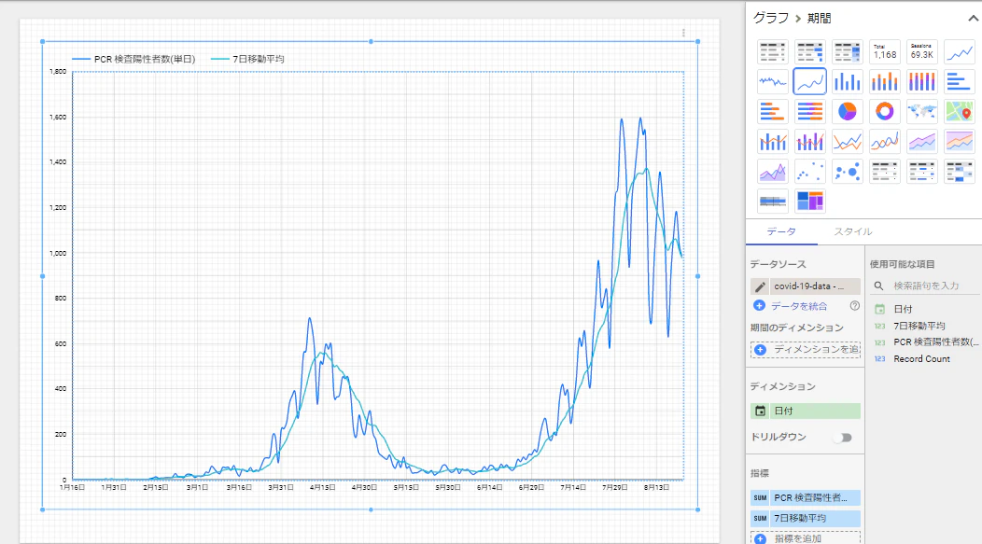Pick the treemap chart type icon
Screen dimensions: 982x544
point(809,201)
